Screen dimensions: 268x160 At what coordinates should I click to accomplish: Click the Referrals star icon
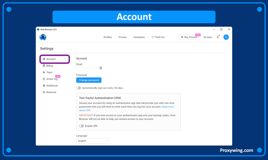tap(44, 92)
